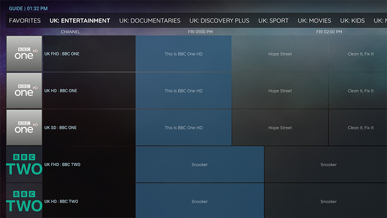The width and height of the screenshot is (387, 218).
Task: Pick Clean It, Fix It on UK HD BBC One
Action: point(360,91)
